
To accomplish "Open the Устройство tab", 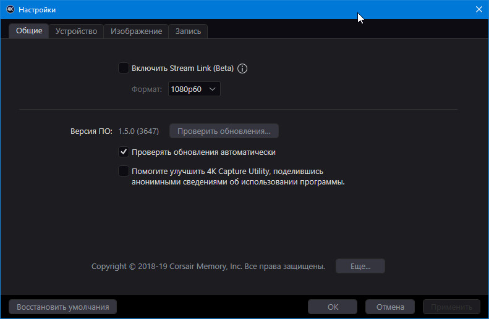I will pos(76,31).
